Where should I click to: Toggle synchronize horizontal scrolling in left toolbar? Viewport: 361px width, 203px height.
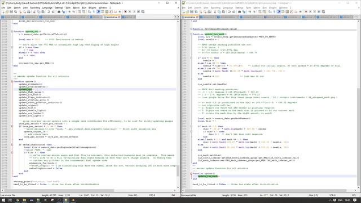(84, 11)
